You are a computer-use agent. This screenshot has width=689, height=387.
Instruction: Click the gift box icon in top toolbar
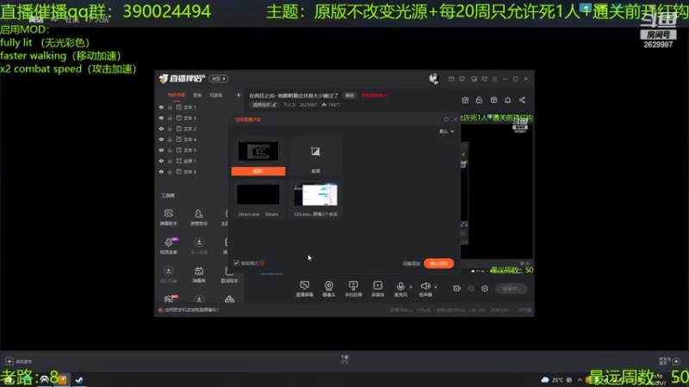click(x=465, y=100)
